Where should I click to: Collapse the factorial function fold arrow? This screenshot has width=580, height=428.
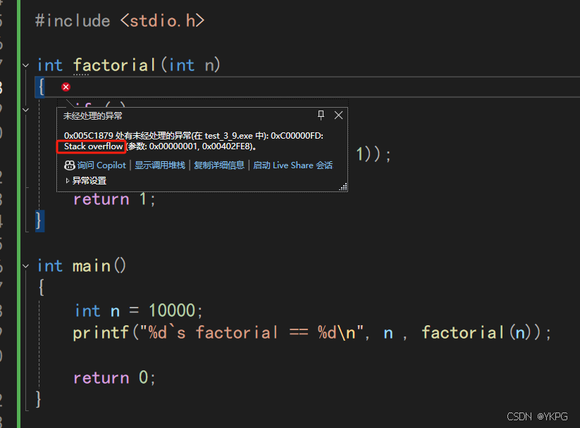point(25,65)
